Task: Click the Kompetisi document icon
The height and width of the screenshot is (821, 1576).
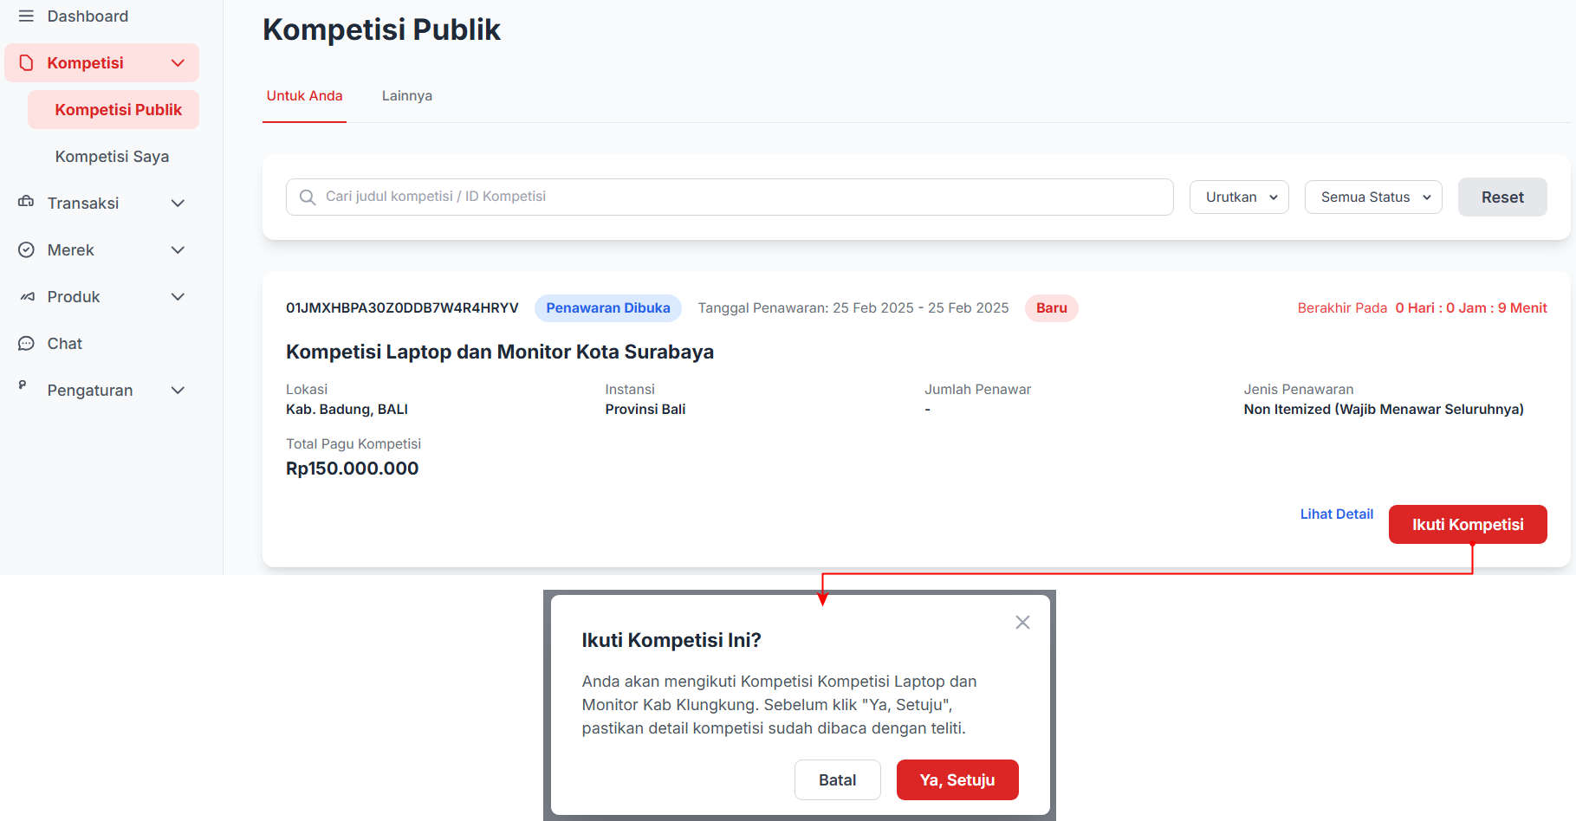Action: [x=26, y=63]
